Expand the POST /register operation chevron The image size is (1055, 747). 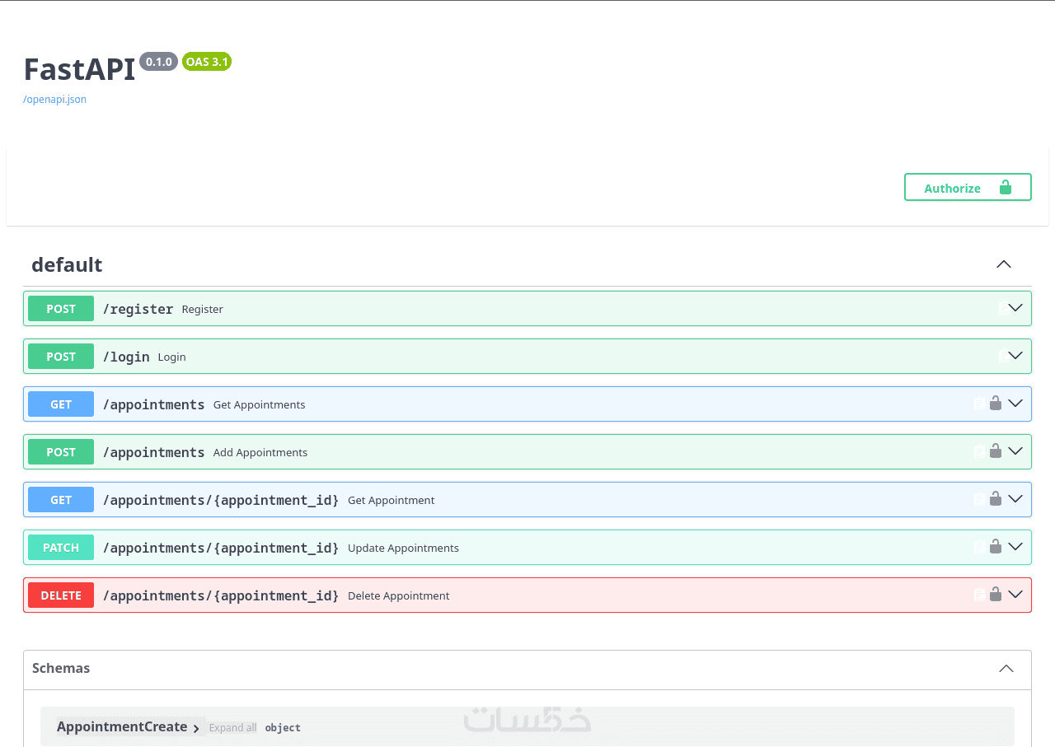pos(1015,308)
